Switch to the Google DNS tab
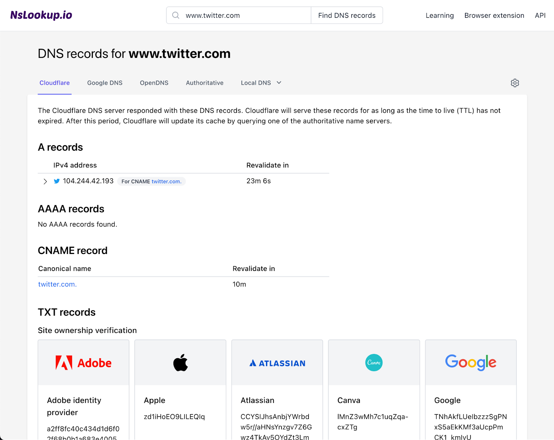Image resolution: width=554 pixels, height=440 pixels. click(105, 83)
